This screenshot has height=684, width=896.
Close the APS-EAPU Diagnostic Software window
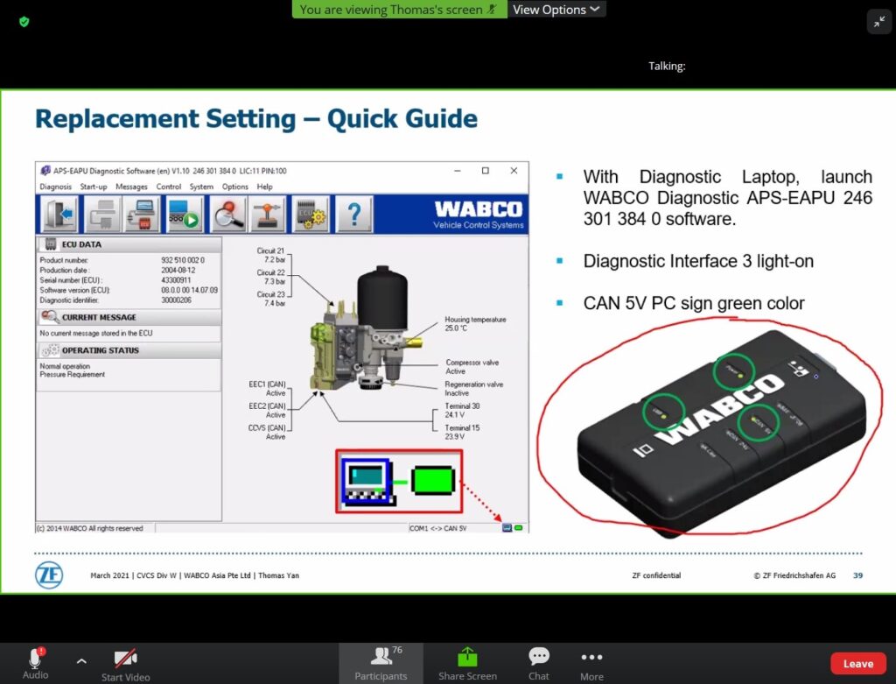coord(514,171)
